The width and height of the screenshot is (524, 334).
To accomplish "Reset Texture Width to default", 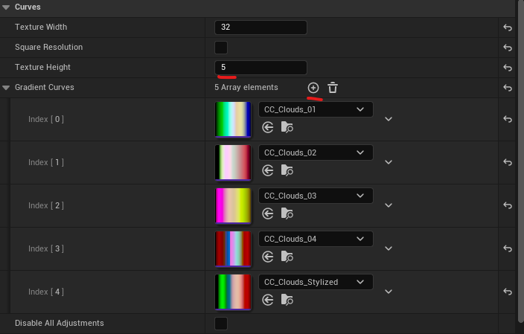I will pos(508,28).
